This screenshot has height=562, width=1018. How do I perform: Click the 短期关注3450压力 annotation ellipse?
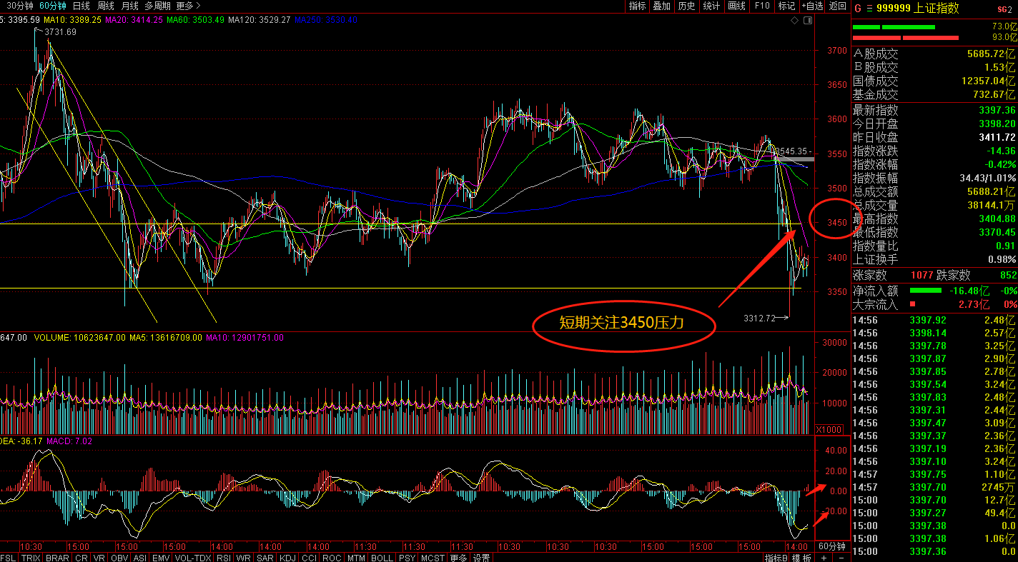[624, 323]
